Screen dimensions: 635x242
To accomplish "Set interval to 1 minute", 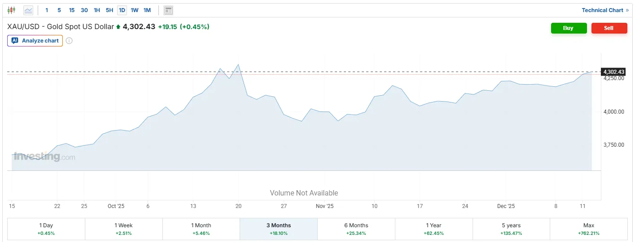I will (47, 10).
